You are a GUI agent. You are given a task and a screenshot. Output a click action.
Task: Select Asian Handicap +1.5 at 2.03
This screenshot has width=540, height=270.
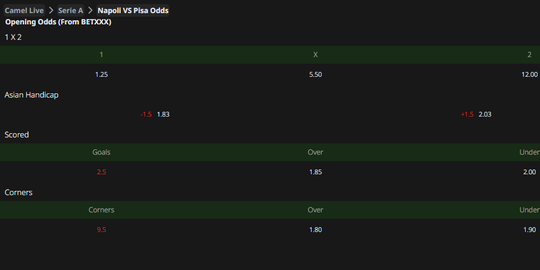point(476,114)
